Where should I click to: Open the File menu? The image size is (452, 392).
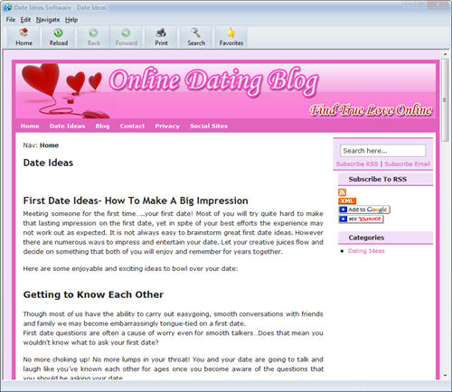pos(11,20)
